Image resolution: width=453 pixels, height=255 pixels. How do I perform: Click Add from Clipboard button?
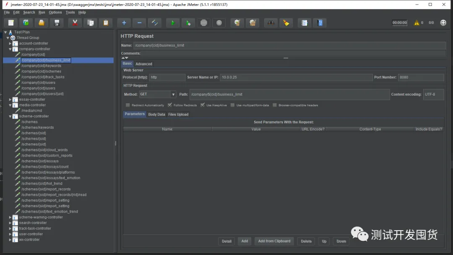pyautogui.click(x=274, y=241)
